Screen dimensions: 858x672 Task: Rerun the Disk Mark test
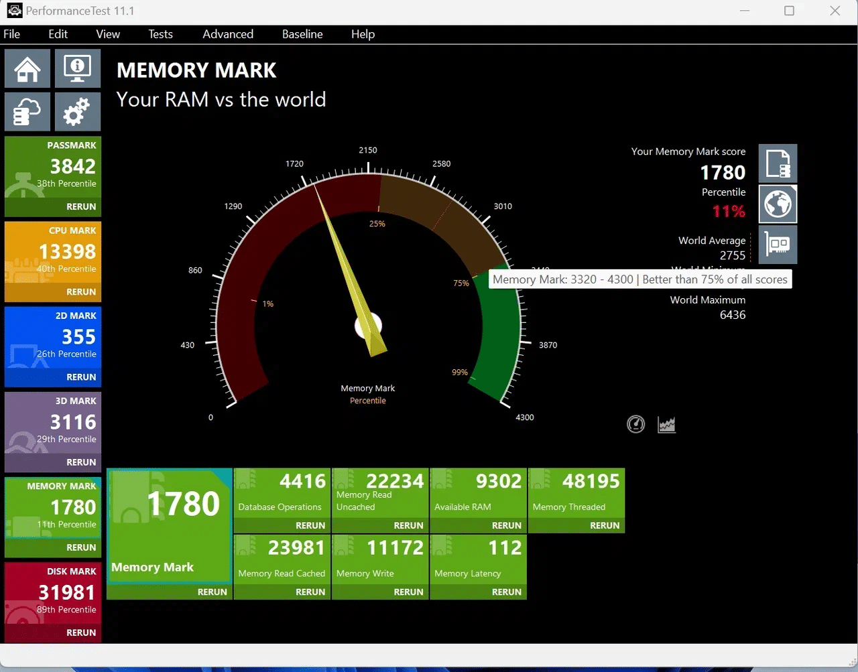tap(81, 632)
